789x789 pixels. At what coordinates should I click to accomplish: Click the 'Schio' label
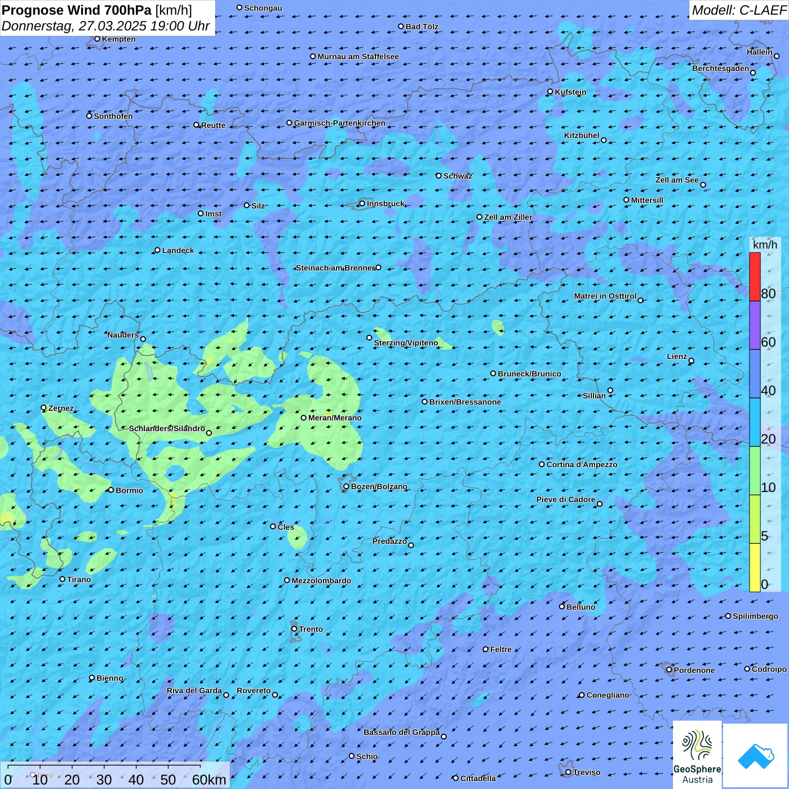click(x=367, y=756)
